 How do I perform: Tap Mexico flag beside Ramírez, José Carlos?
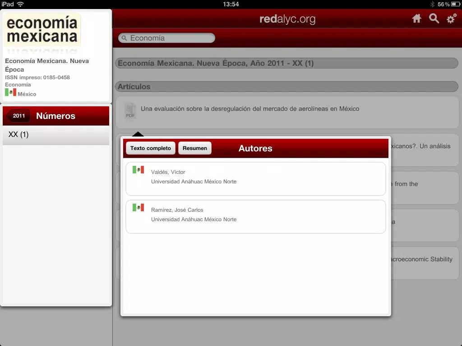tap(138, 208)
